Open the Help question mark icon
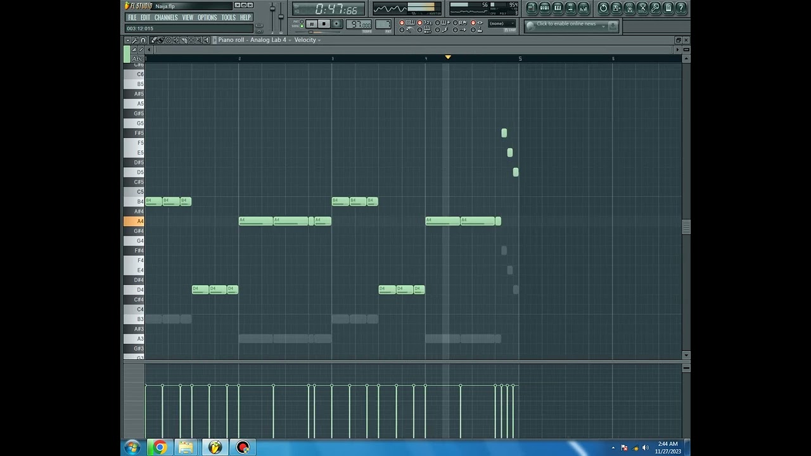This screenshot has height=456, width=811. click(681, 8)
